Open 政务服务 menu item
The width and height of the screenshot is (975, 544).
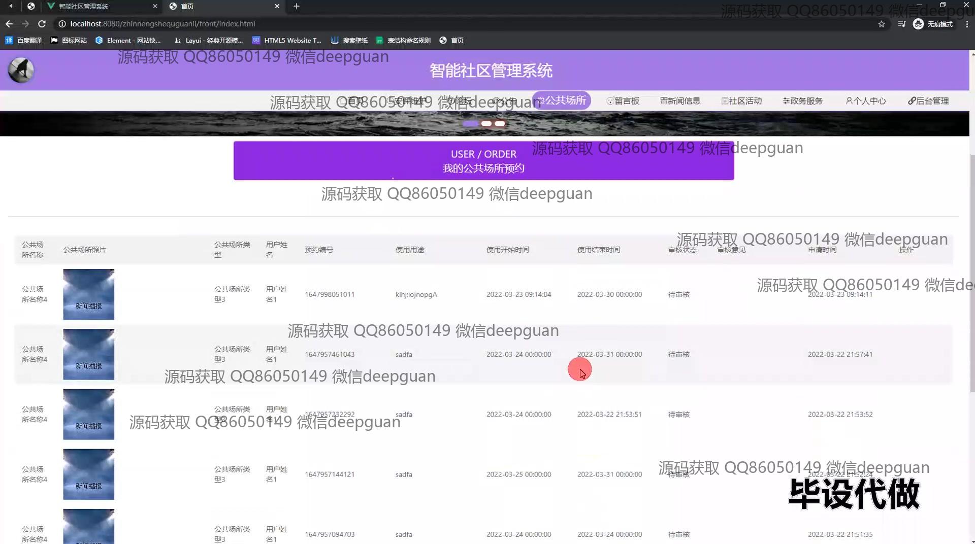803,101
